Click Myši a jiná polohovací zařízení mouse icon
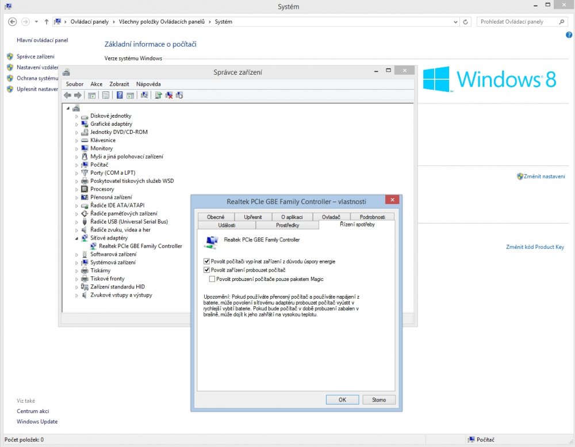Viewport: 575px width, 447px height. coord(85,156)
